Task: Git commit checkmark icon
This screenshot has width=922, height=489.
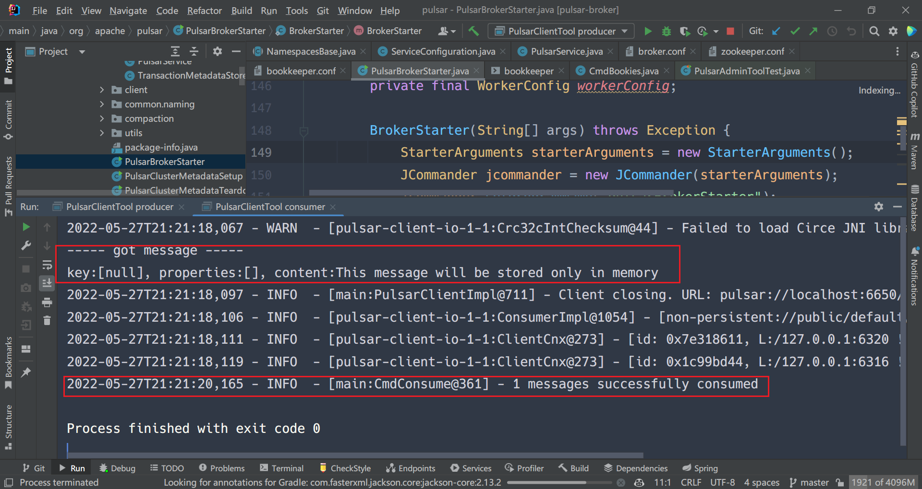Action: pyautogui.click(x=795, y=31)
